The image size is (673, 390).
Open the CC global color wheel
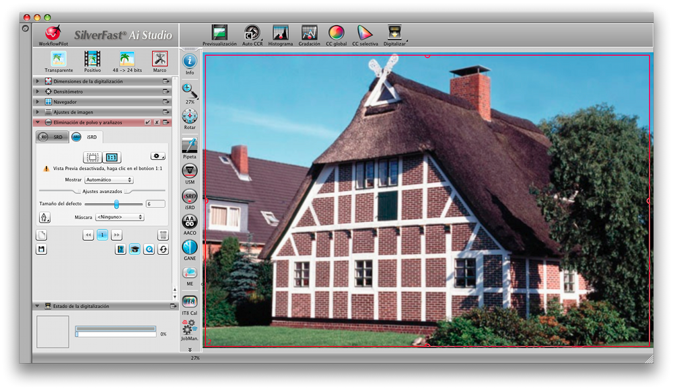[x=336, y=32]
